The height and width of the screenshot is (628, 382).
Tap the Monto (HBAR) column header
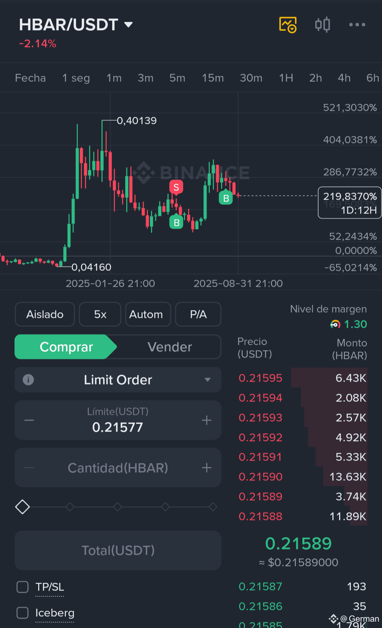pyautogui.click(x=349, y=349)
